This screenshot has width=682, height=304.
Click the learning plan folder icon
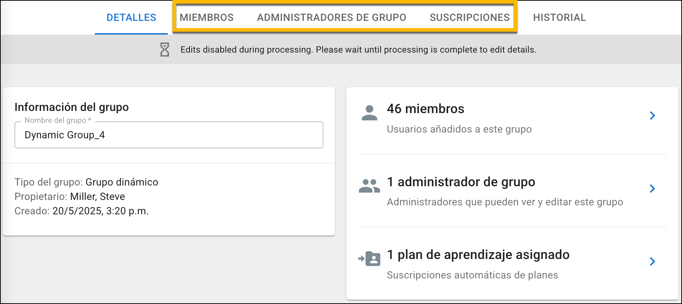tap(369, 259)
